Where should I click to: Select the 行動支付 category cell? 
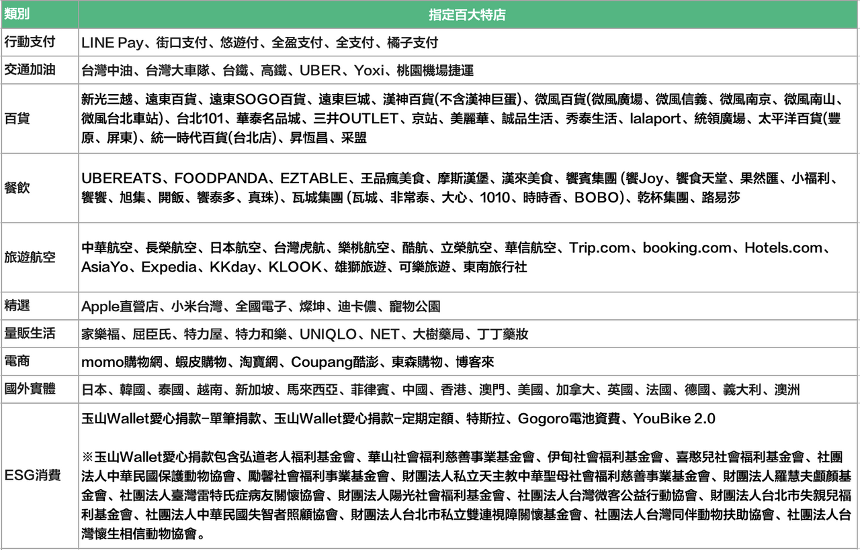39,42
